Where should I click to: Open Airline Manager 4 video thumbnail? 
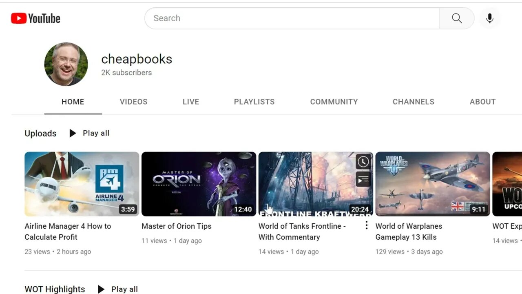[82, 184]
